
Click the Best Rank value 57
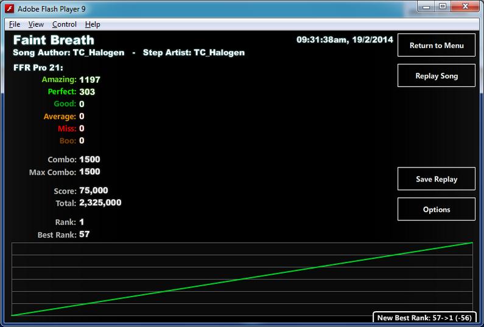pyautogui.click(x=84, y=234)
